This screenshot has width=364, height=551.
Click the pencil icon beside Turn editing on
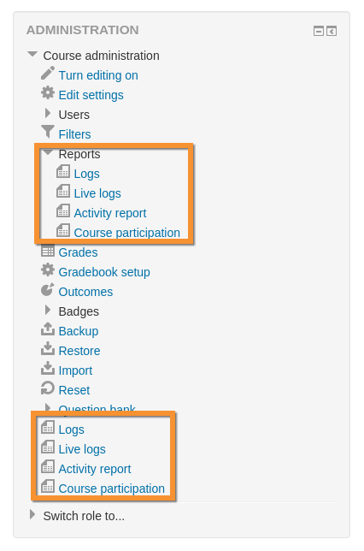48,73
